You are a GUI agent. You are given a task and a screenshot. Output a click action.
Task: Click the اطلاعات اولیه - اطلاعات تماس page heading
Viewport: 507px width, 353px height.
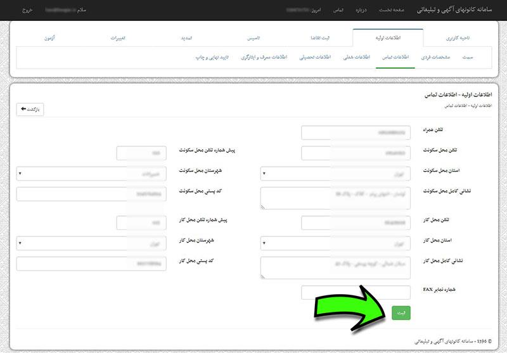pos(458,94)
